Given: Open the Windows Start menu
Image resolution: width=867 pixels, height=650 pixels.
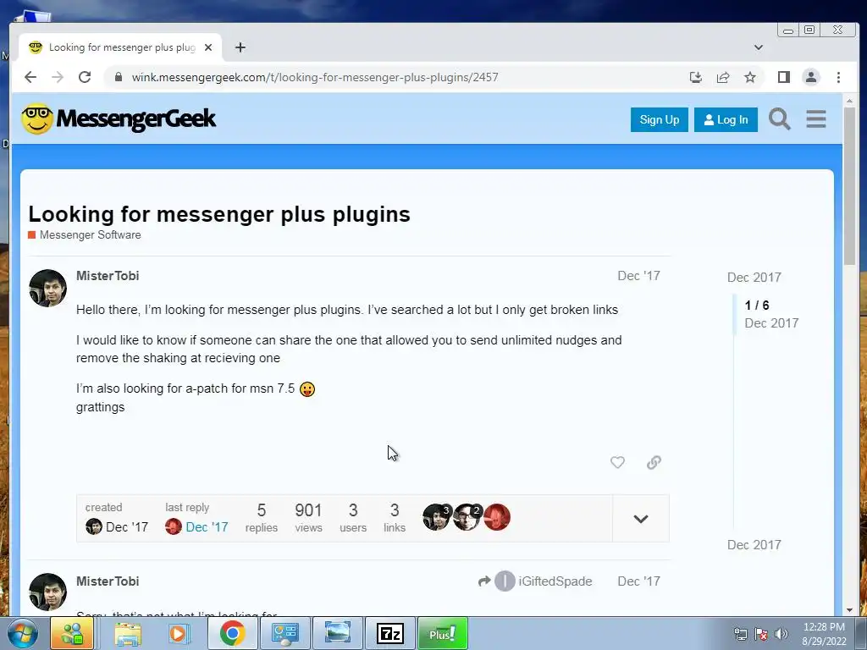Looking at the screenshot, I should (x=23, y=633).
